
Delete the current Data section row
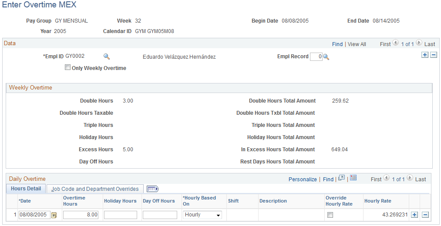coord(434,55)
